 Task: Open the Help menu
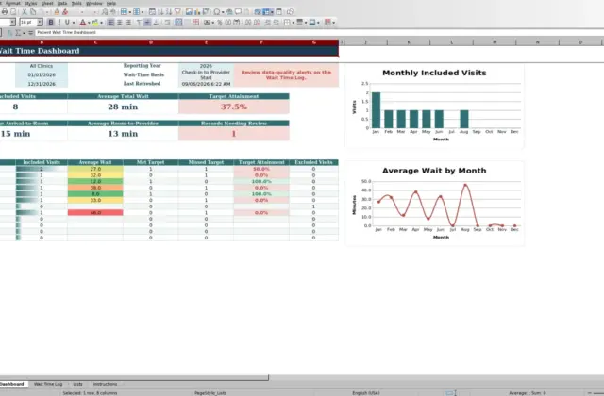pos(111,3)
